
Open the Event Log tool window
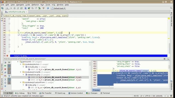pyautogui.click(x=60, y=93)
